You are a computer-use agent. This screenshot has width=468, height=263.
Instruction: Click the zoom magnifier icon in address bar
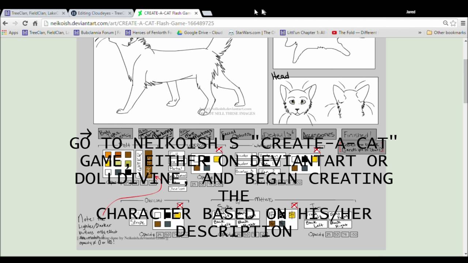coord(445,23)
